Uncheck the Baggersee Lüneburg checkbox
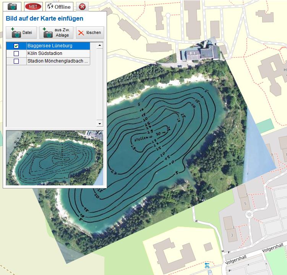Viewport: 287px width, 275px height. coord(16,46)
